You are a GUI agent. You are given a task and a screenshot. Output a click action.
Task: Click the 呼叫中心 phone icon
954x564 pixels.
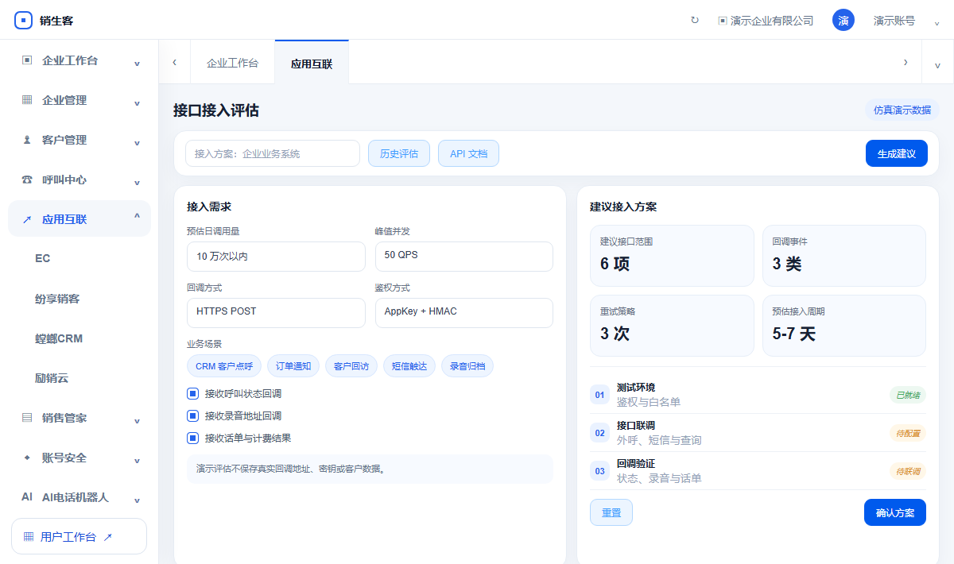tap(27, 180)
